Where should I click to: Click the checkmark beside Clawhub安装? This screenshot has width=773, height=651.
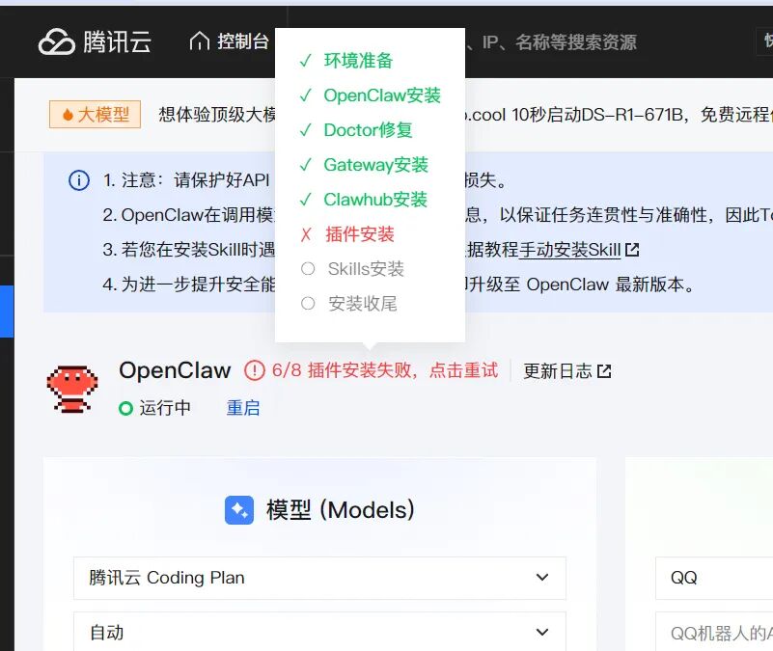point(306,200)
